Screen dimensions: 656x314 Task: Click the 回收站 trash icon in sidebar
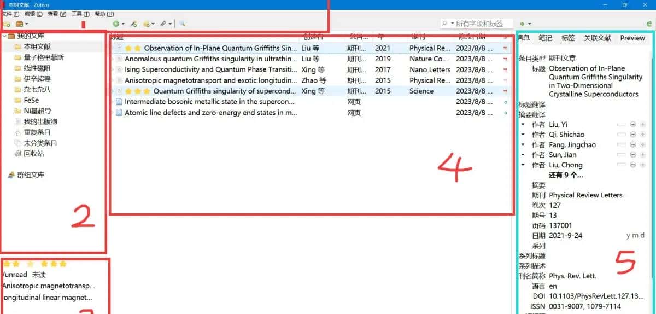(18, 154)
